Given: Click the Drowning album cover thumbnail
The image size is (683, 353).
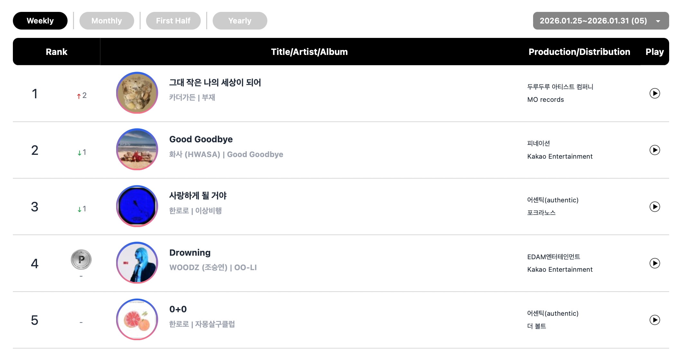Looking at the screenshot, I should pyautogui.click(x=137, y=263).
